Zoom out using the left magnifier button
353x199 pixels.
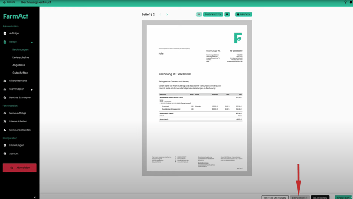199,14
